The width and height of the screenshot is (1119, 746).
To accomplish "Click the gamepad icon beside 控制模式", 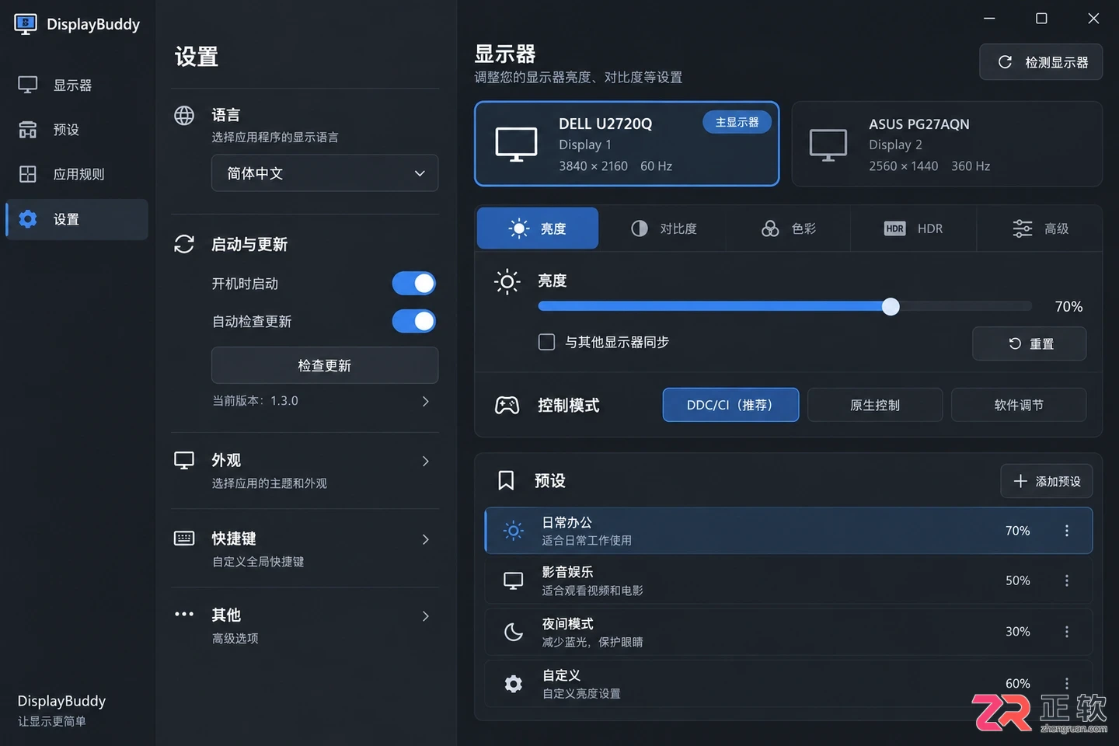I will (x=507, y=405).
